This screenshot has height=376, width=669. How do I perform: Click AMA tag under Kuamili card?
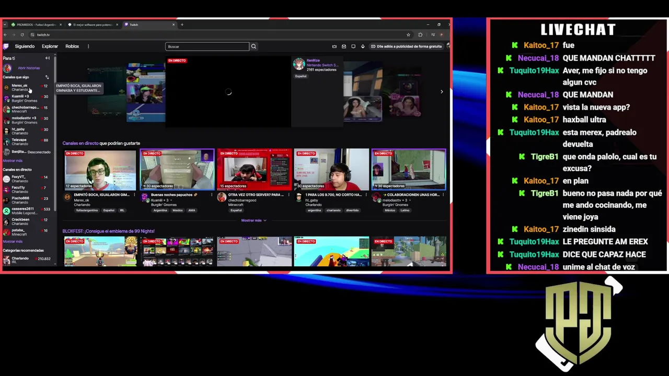coord(192,210)
